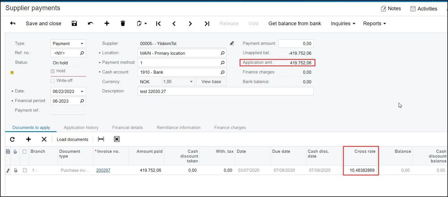Click the Payment amount field
448x197 pixels.
coord(296,43)
